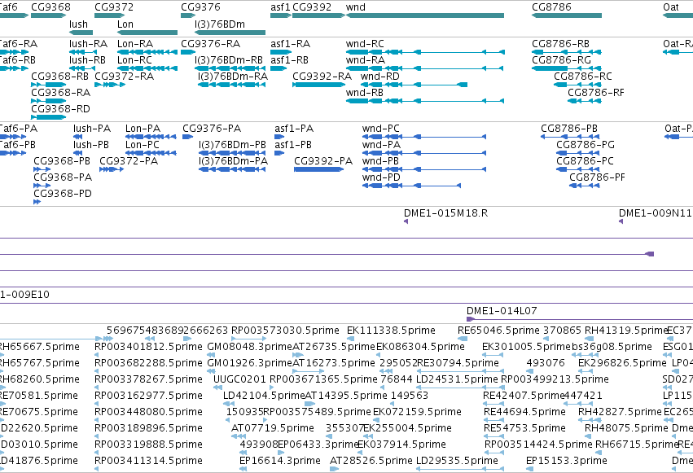Select protein CG8786-PG
693x473 pixels.
pos(577,153)
